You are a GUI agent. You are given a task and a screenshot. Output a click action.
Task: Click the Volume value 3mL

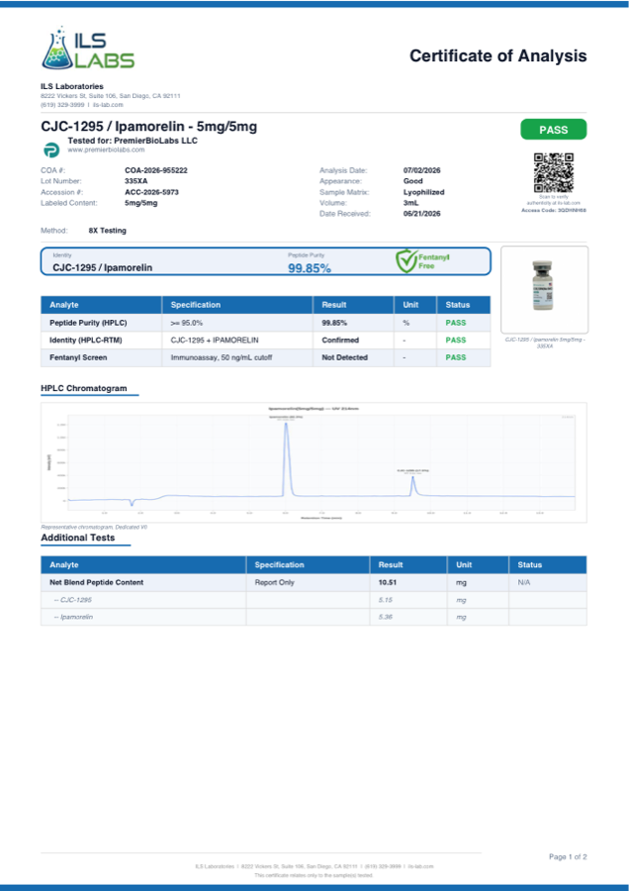[x=411, y=203]
